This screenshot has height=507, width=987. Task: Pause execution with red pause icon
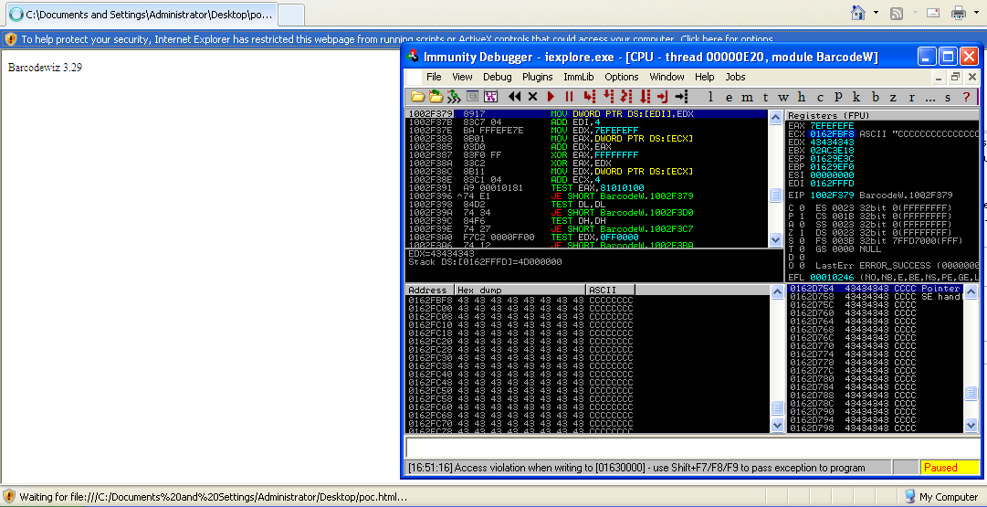tap(569, 96)
